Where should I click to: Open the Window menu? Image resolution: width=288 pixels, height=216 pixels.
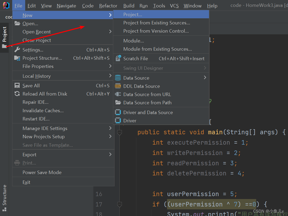pyautogui.click(x=193, y=6)
